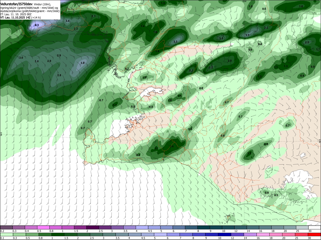The width and height of the screenshot is (321, 240).
Task: Select bottom legend swatch between 0.3 and 0.5
Action: (19, 234)
